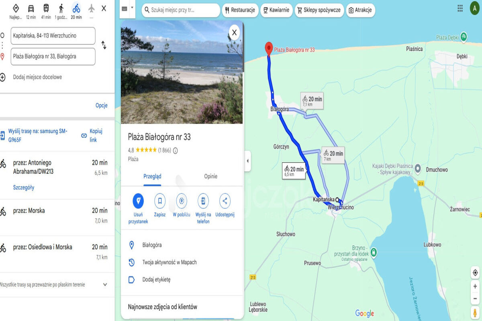
Task: Switch to driving travel mode
Action: [x=31, y=8]
